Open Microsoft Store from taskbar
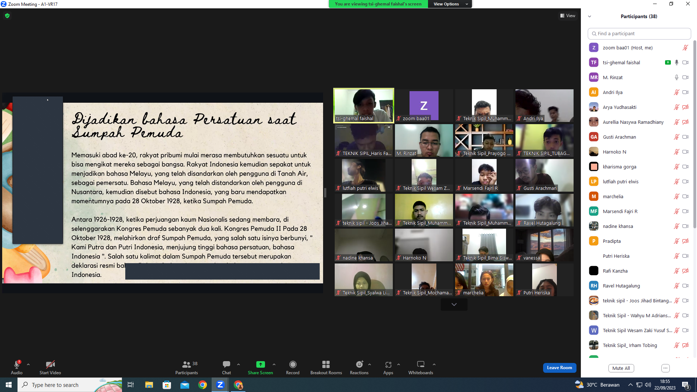This screenshot has width=697, height=392. click(167, 385)
